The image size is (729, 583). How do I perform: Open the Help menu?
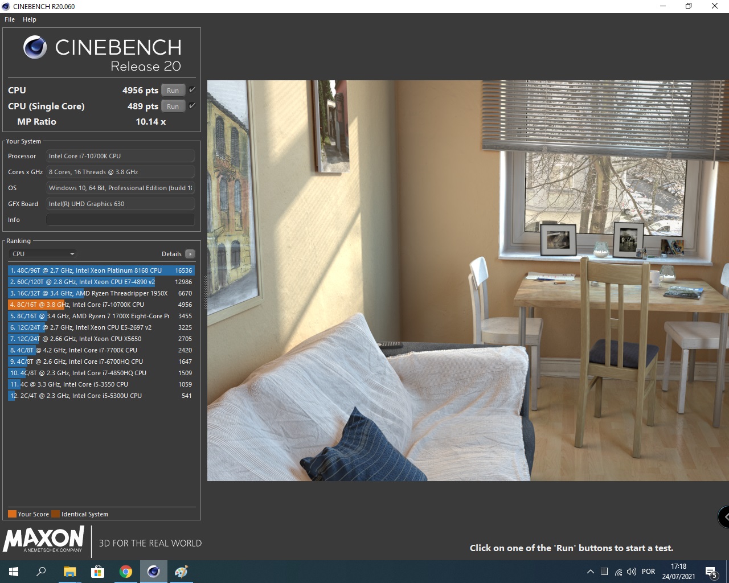(x=30, y=19)
